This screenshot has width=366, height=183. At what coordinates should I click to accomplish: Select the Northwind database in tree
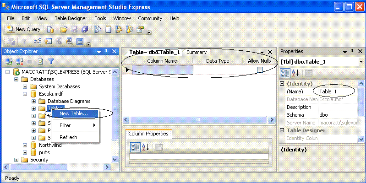[x=50, y=145]
